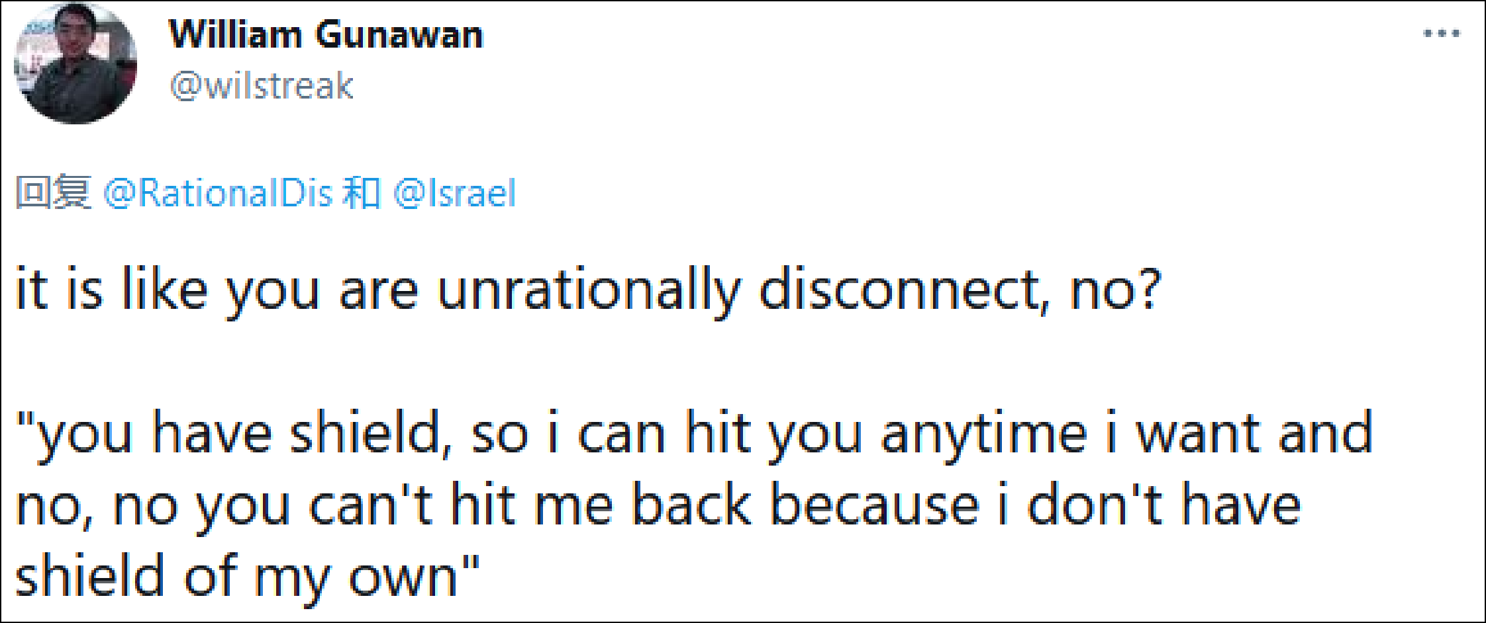Click William Gunawan's profile avatar
Viewport: 1486px width, 623px height.
[75, 64]
